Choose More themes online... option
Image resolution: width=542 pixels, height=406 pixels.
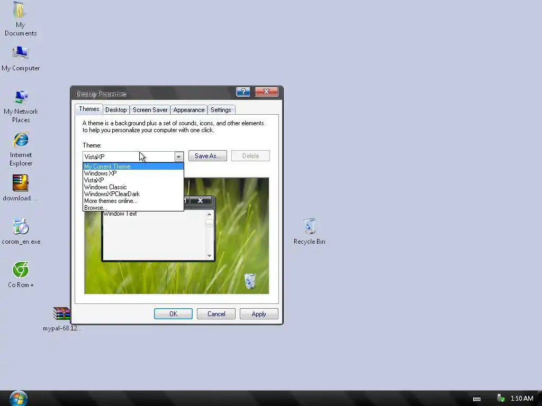(x=133, y=201)
